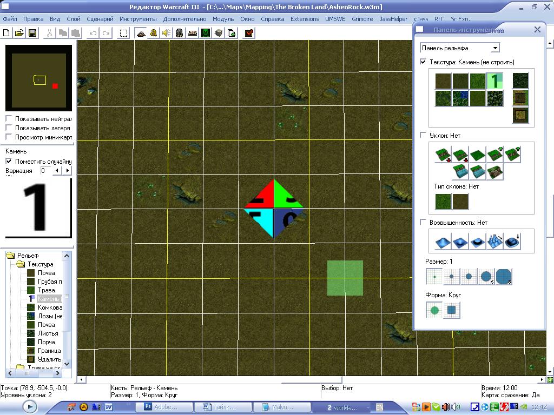Select the noise spikes elevation tool
Viewport: 554px width, 415px height.
(x=495, y=242)
